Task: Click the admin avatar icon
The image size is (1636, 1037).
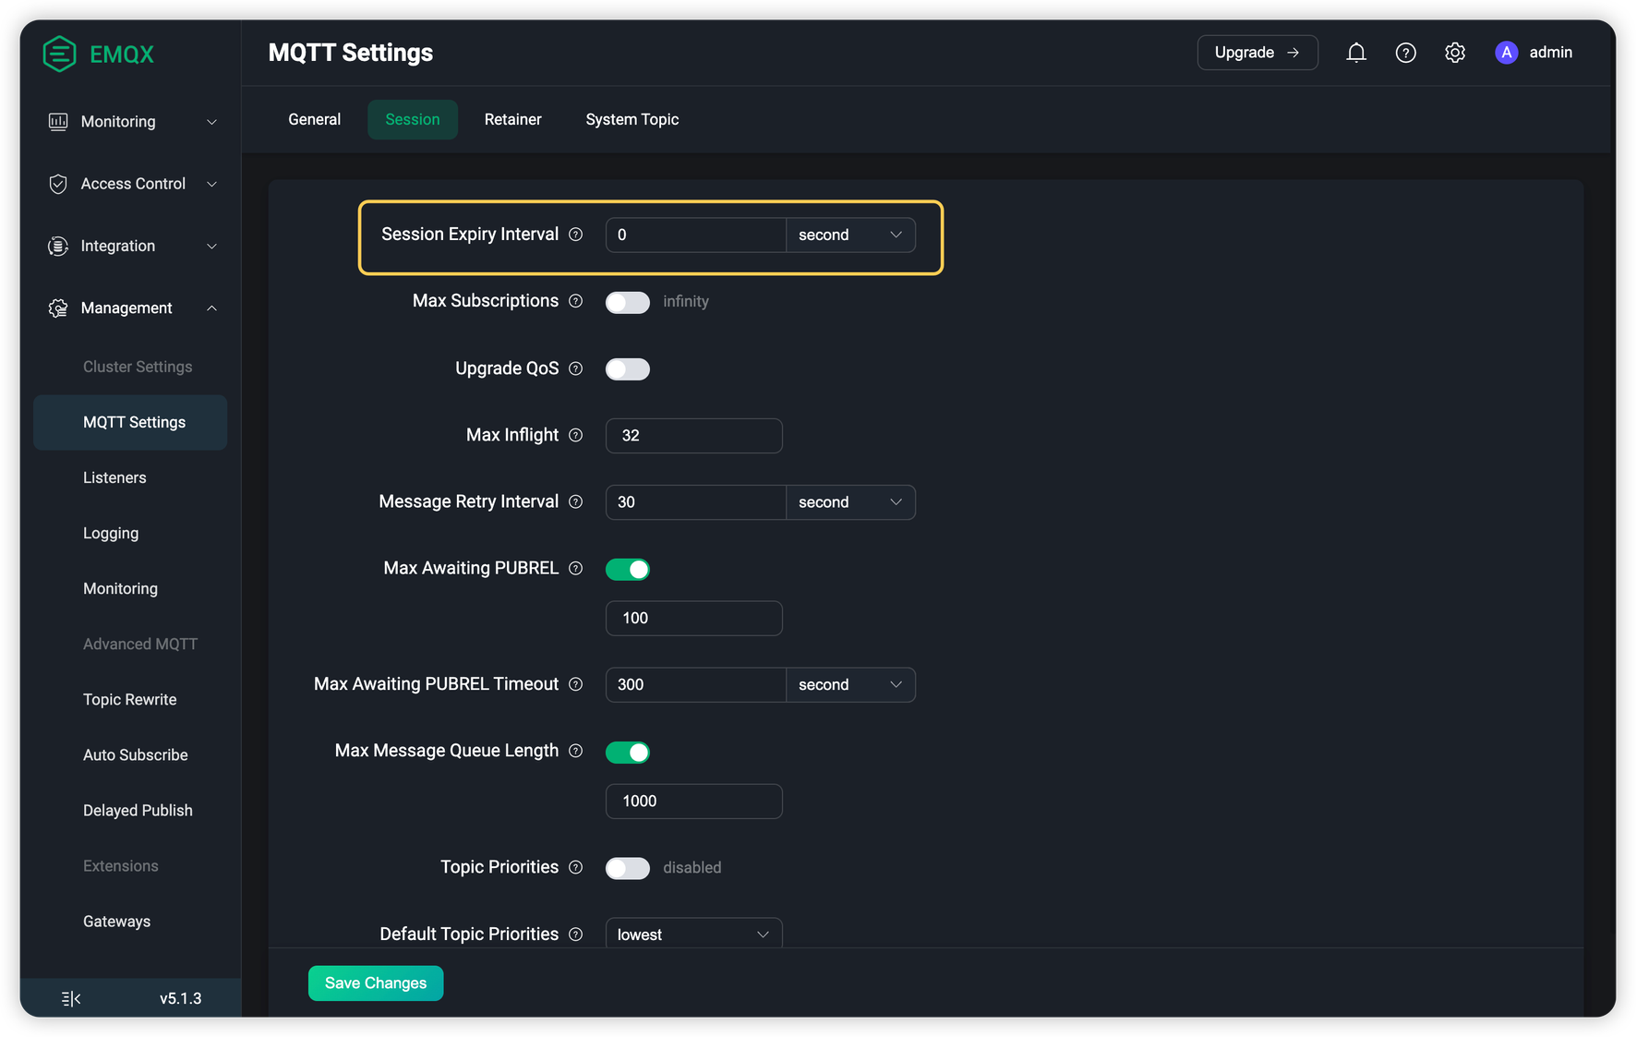Action: (1506, 53)
